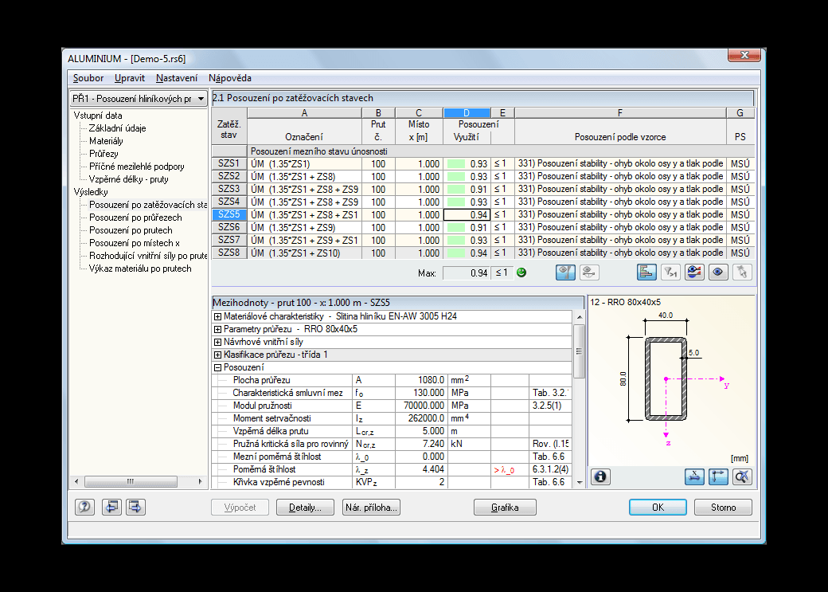828x592 pixels.
Task: Toggle the principal axes display icon
Action: [718, 476]
